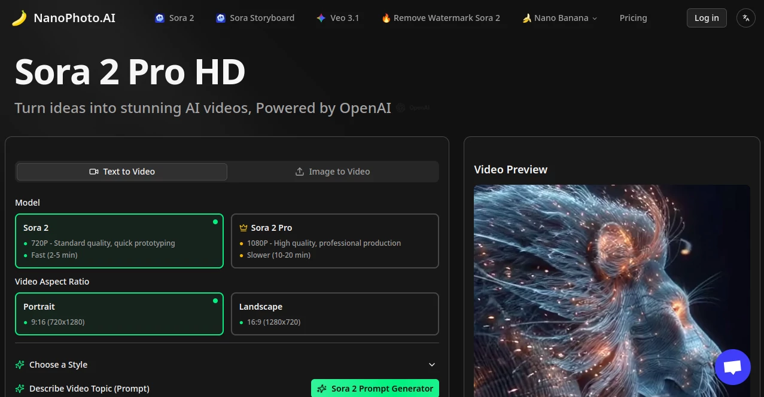Image resolution: width=764 pixels, height=397 pixels.
Task: Open the chat support bubble
Action: (x=732, y=367)
